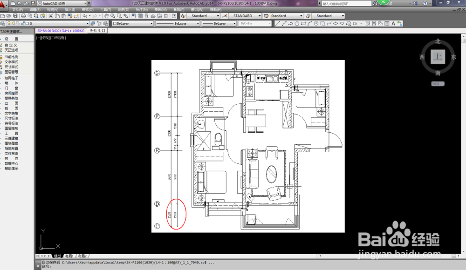Screen dimensions: 466x270
Task: Click 图层管理 in the Tangent panel
Action: pyautogui.click(x=11, y=72)
